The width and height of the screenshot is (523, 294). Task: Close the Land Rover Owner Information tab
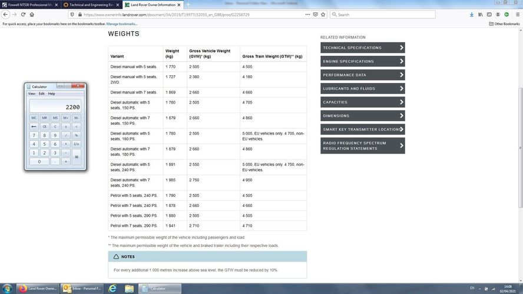pos(179,5)
